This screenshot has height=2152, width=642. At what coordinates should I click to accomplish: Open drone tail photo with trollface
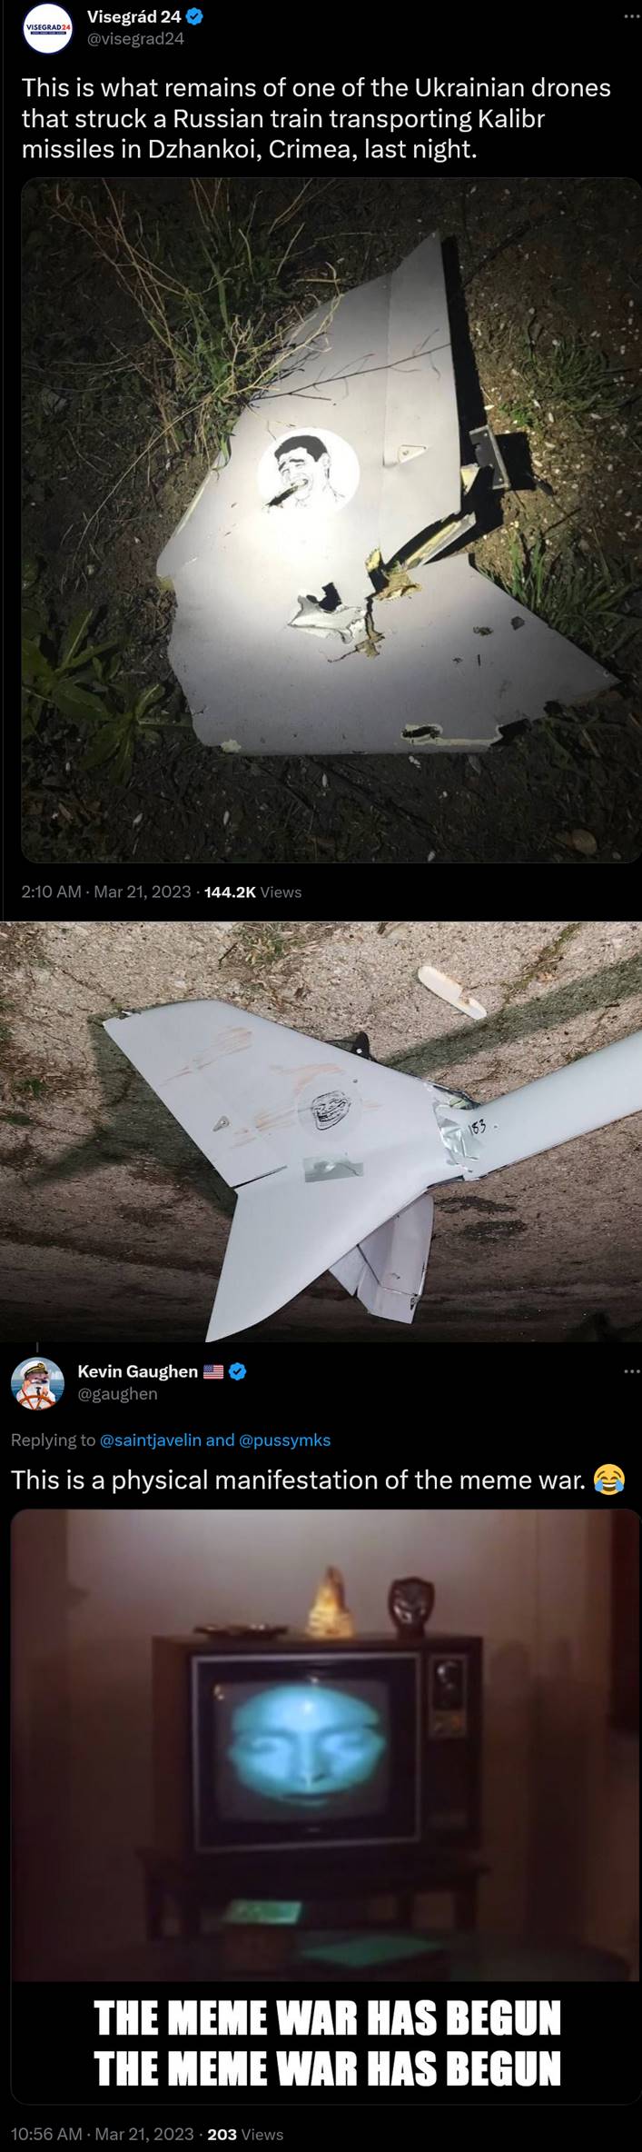[x=321, y=1131]
